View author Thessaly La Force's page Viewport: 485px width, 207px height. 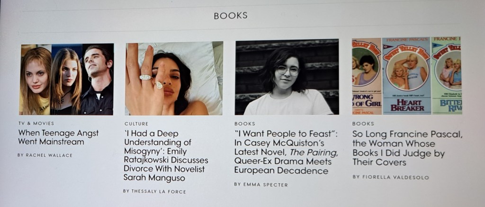coord(154,191)
